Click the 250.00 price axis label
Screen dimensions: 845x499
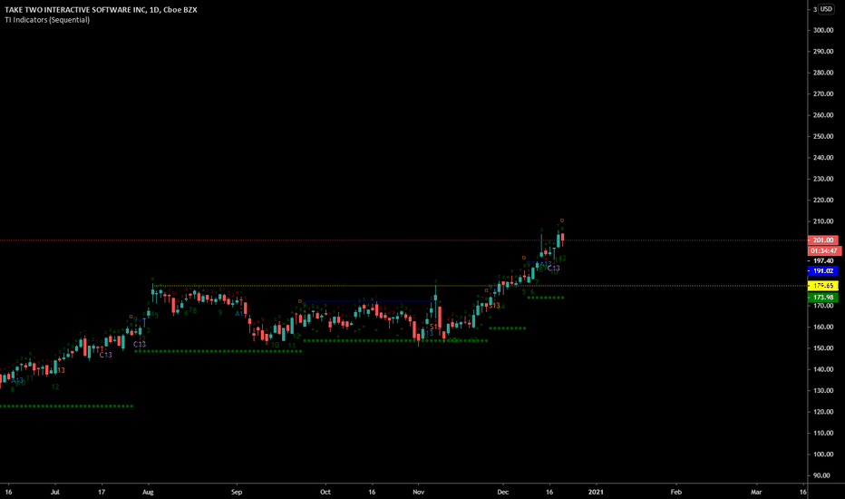(x=823, y=136)
